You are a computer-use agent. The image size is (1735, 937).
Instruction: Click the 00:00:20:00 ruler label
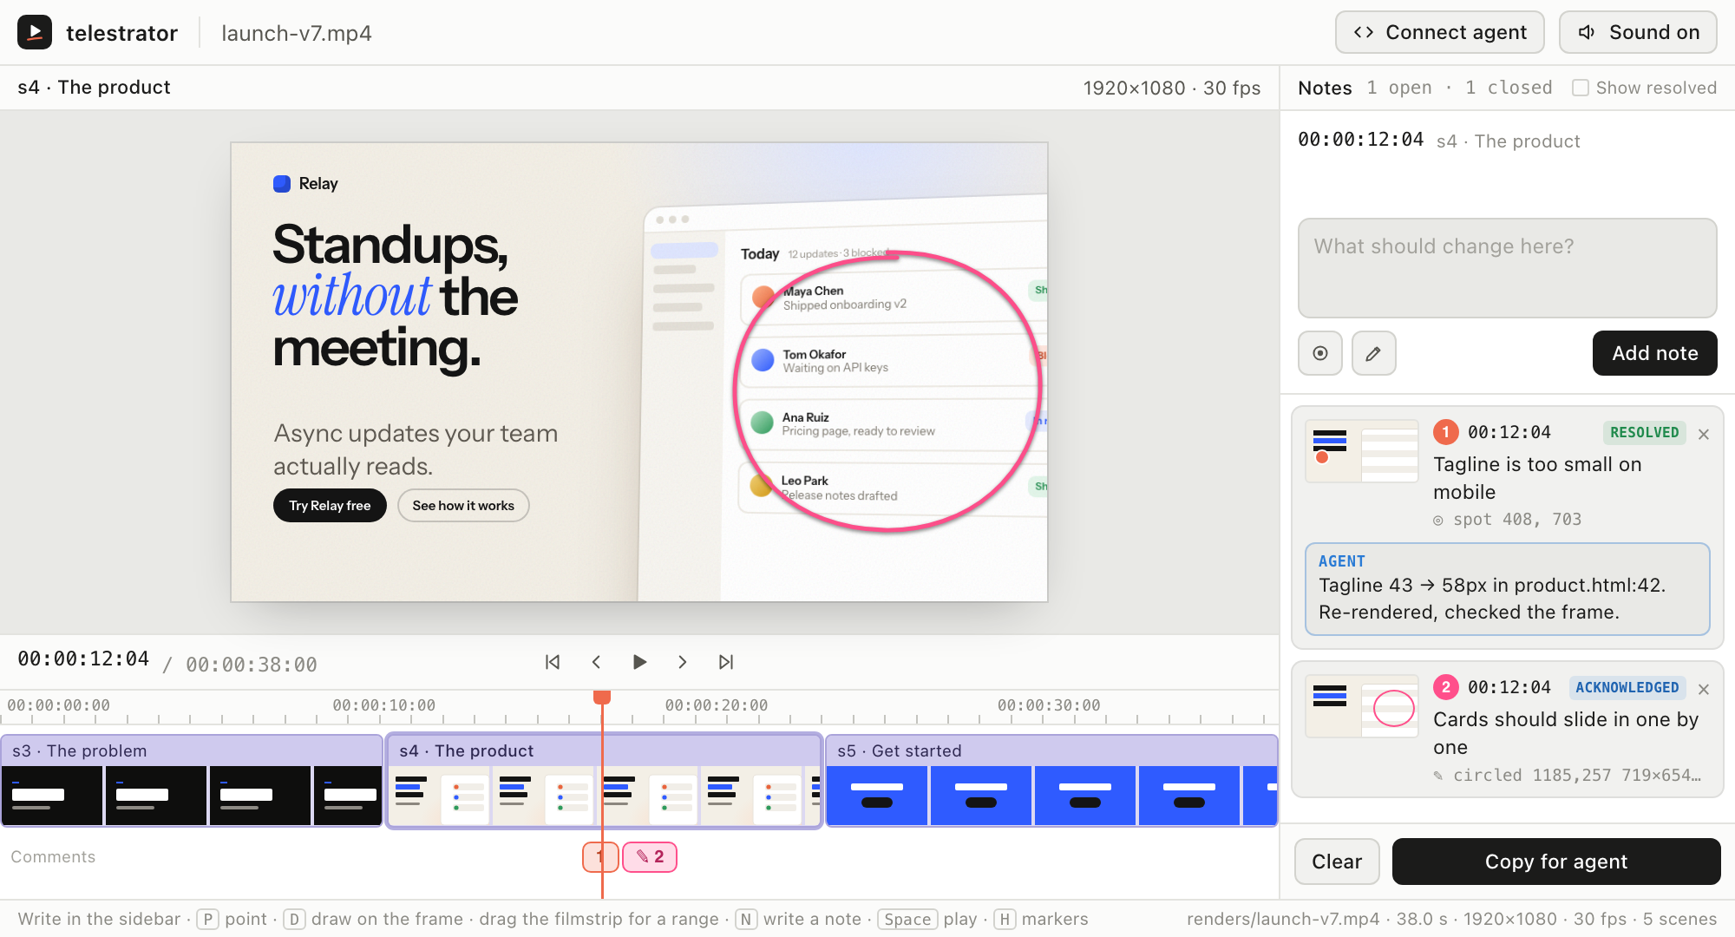[x=717, y=705]
